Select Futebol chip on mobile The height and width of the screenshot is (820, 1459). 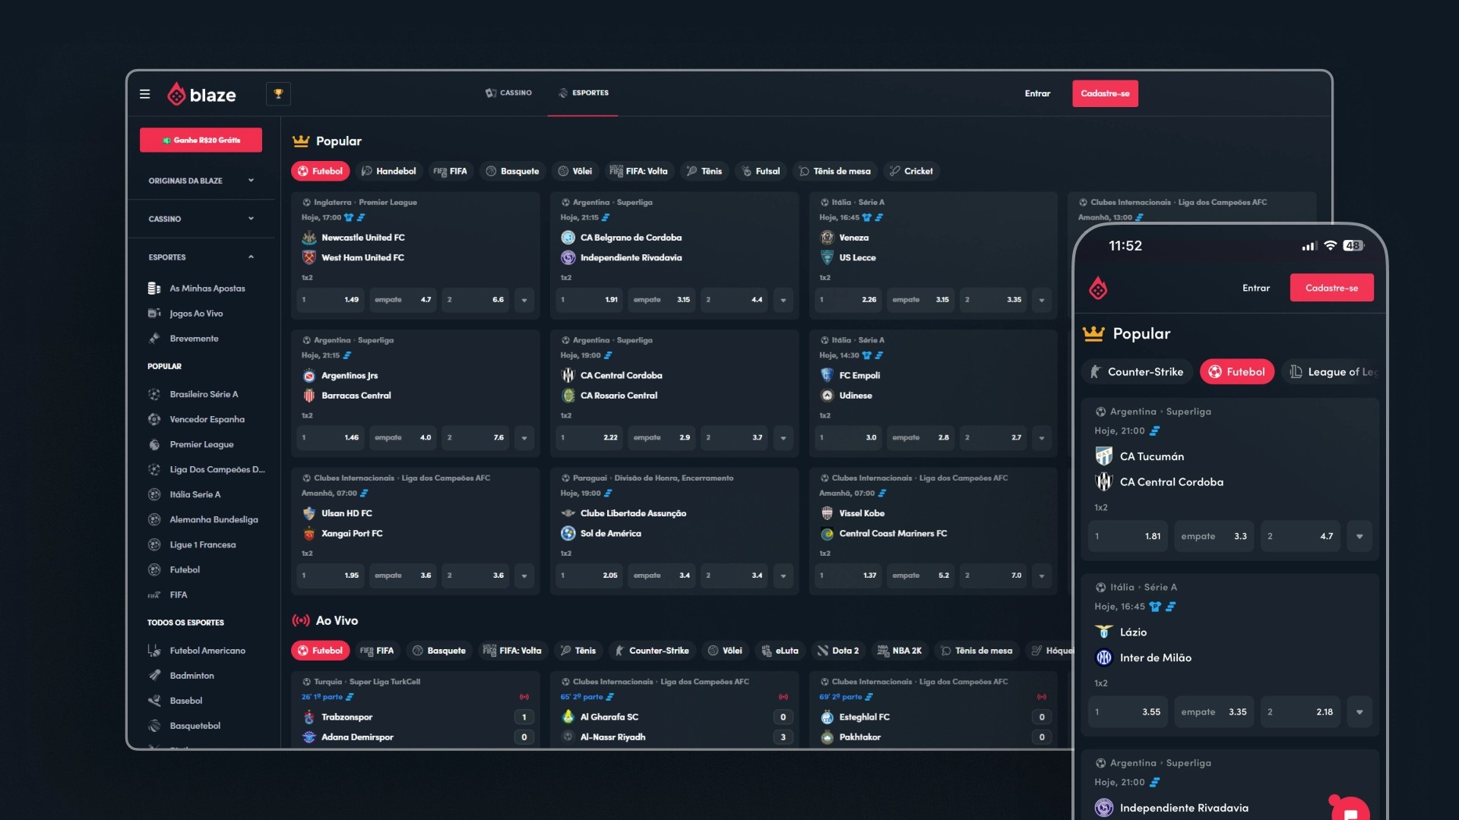click(1236, 372)
